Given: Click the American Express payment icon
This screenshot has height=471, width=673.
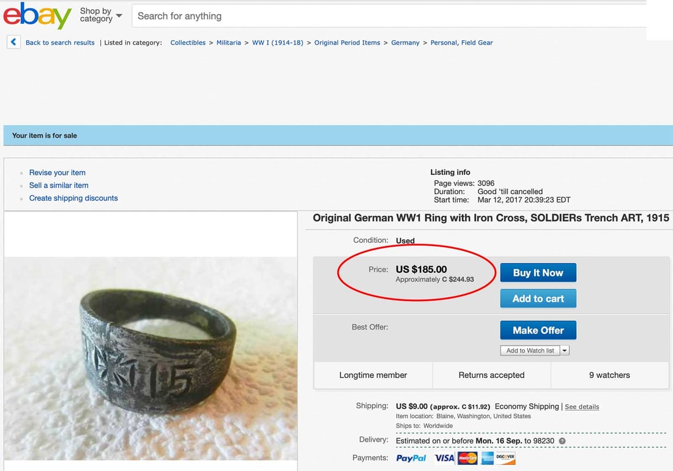Looking at the screenshot, I should pos(488,458).
